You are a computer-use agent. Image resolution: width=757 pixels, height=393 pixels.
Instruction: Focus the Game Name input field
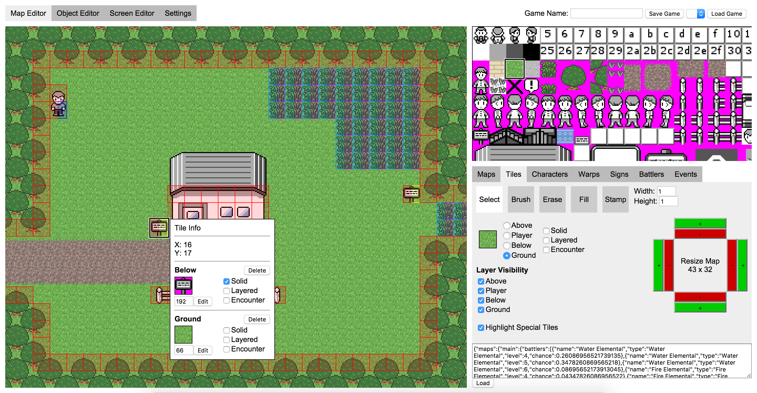tap(606, 13)
